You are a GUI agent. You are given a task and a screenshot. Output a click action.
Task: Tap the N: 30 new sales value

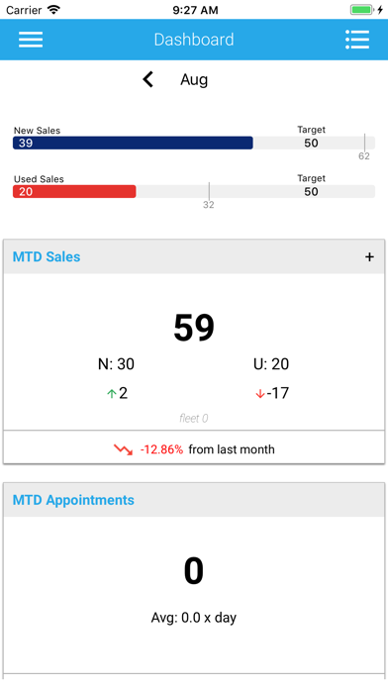pos(116,364)
